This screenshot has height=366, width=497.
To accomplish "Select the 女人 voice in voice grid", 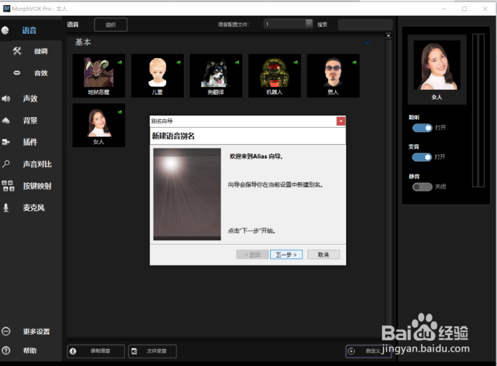I will [x=98, y=126].
